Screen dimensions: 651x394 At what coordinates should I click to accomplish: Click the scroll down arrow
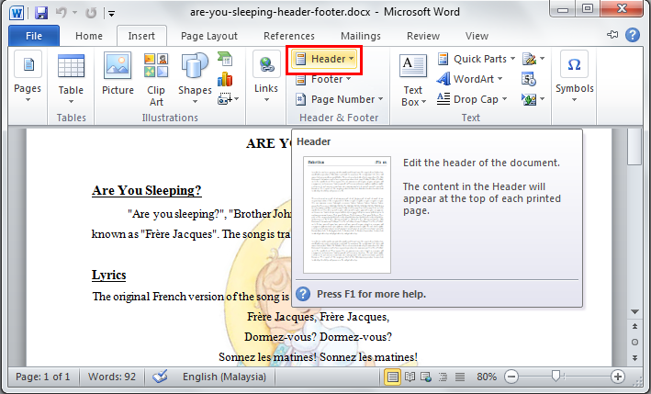(x=634, y=311)
